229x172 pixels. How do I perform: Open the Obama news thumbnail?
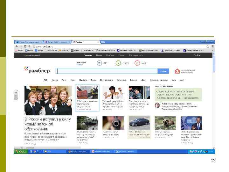[191, 123]
